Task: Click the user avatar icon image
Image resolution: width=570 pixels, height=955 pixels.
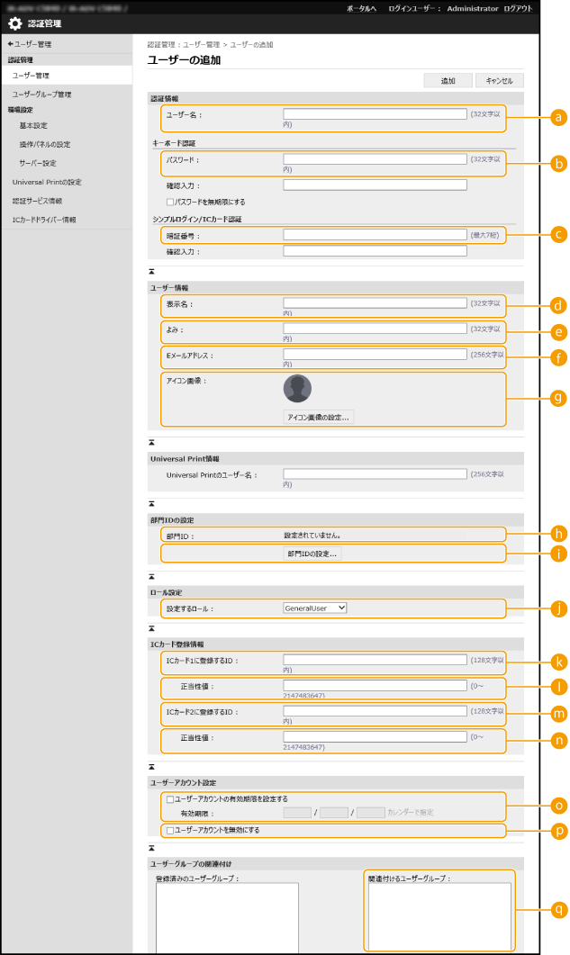Action: pyautogui.click(x=297, y=389)
